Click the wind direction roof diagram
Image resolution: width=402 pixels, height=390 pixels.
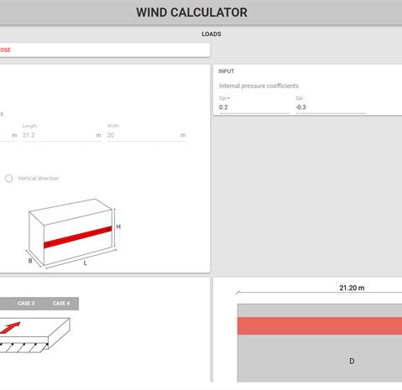tap(34, 335)
